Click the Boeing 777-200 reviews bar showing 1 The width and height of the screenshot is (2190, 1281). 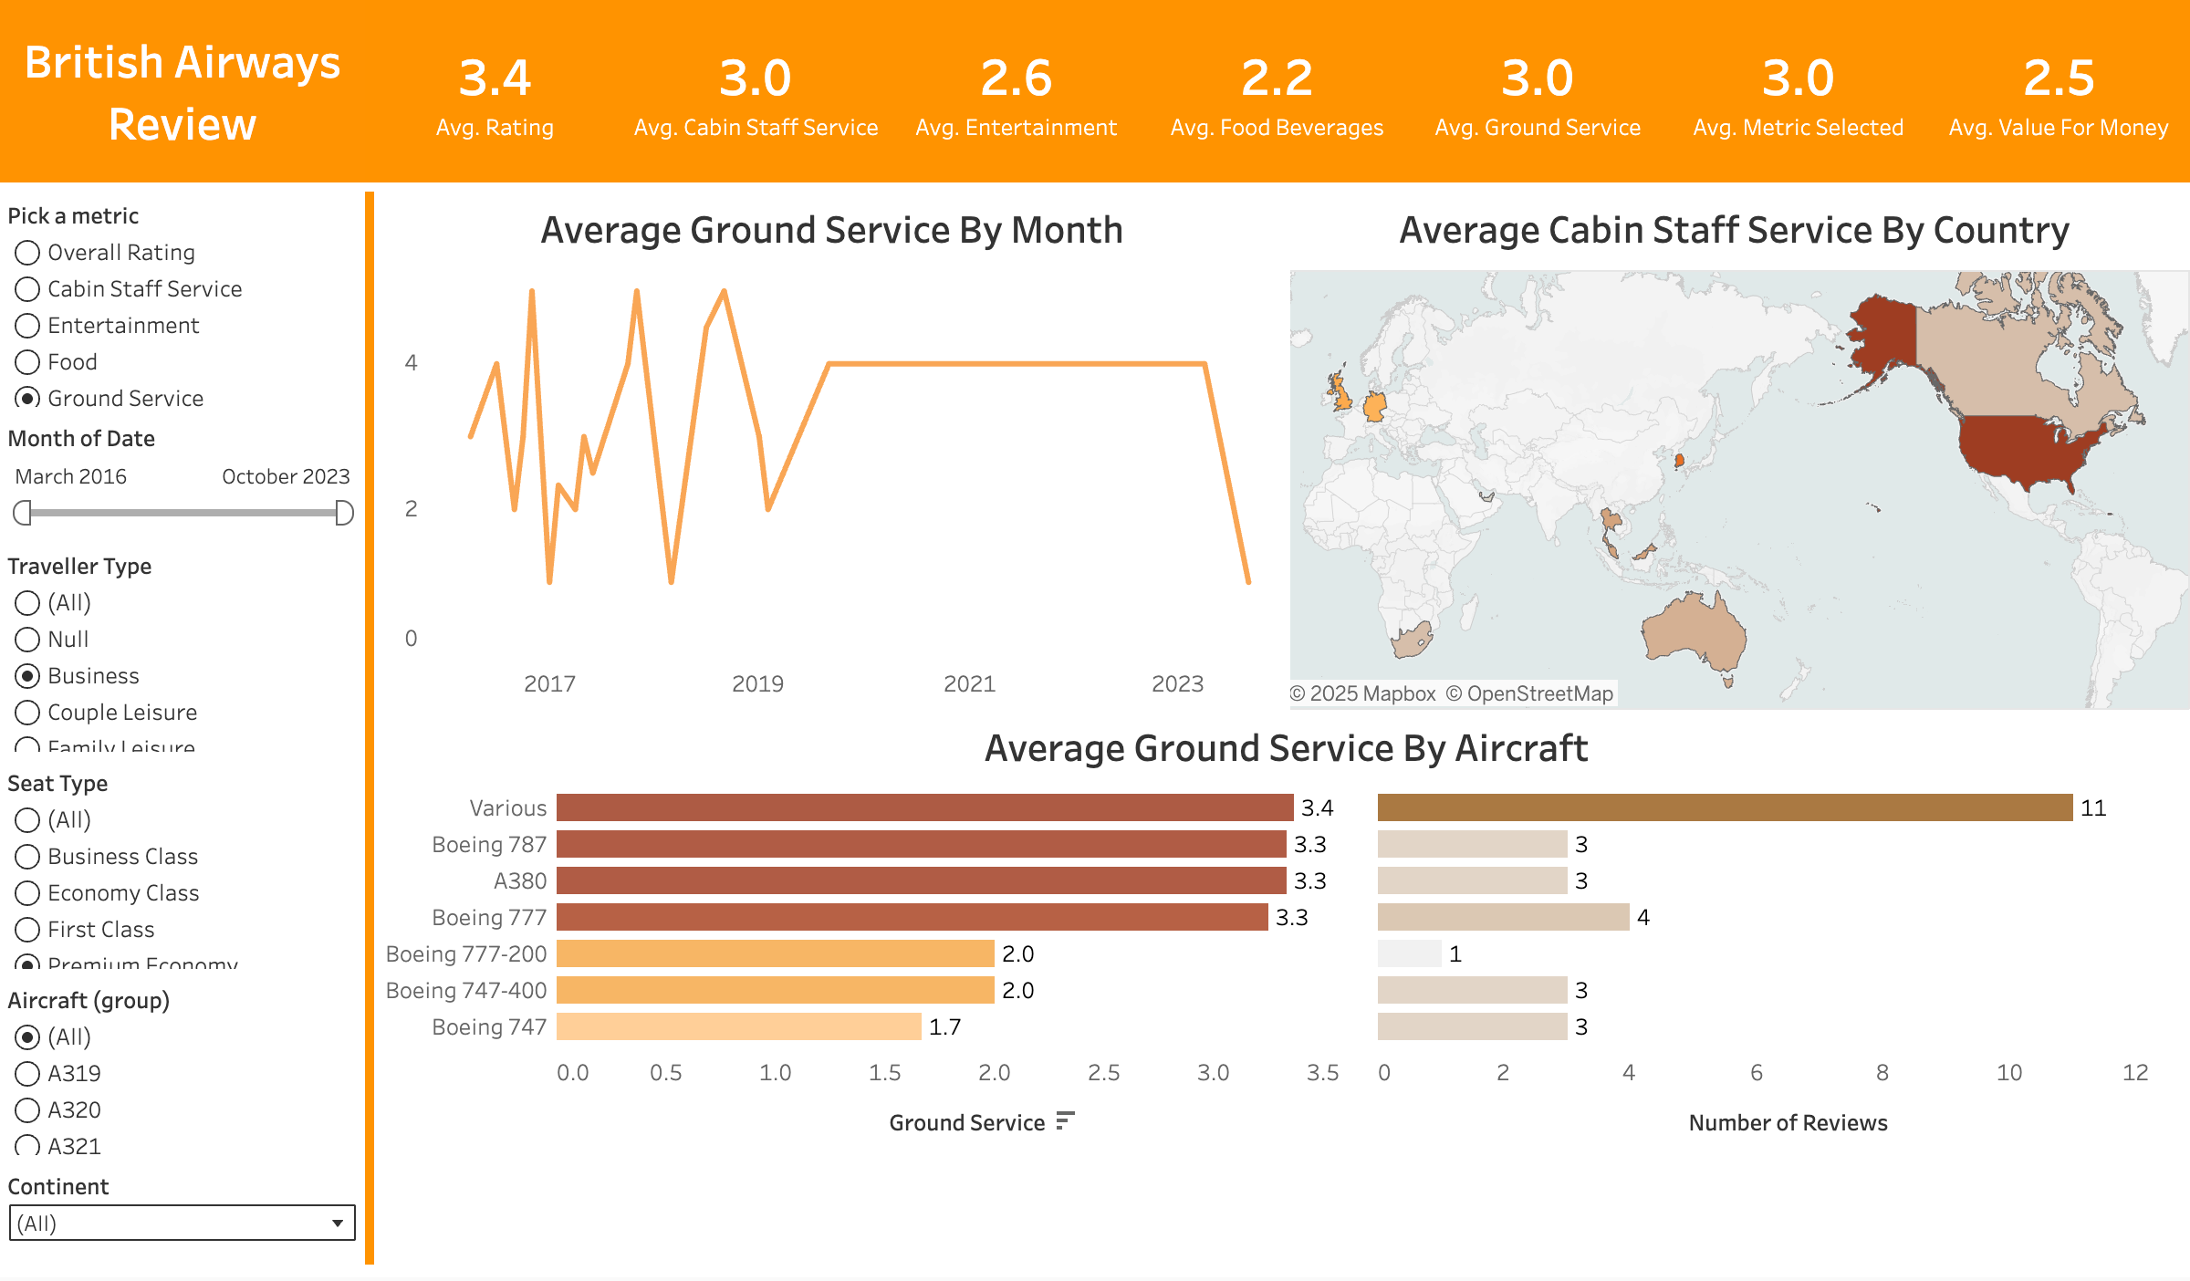point(1409,953)
